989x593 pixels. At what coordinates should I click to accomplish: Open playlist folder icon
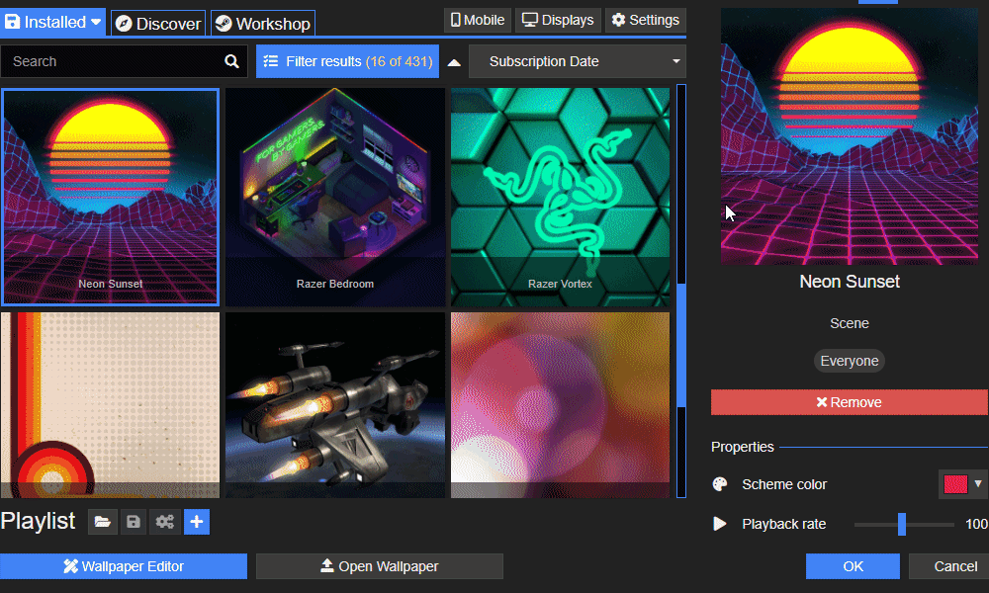tap(103, 522)
